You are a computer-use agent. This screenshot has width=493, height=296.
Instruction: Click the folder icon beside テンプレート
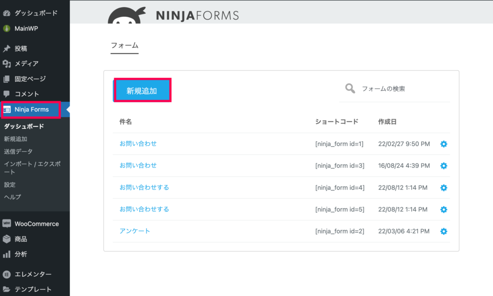coord(7,289)
